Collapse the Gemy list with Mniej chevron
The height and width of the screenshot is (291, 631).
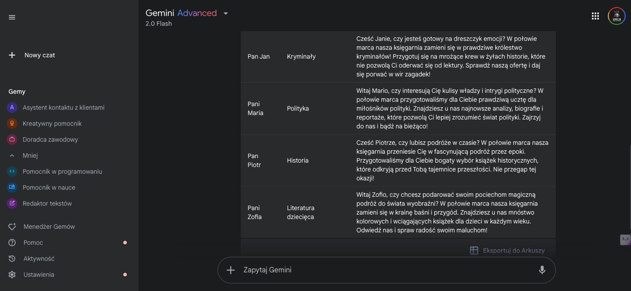(x=12, y=155)
